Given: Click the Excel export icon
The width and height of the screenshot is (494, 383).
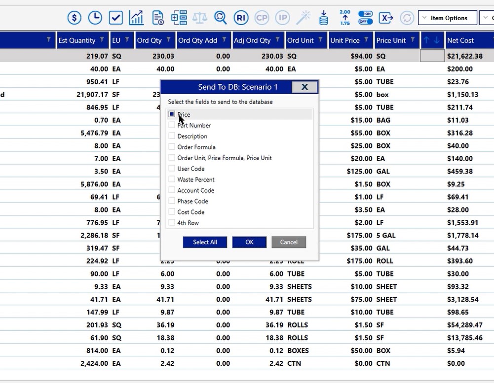Looking at the screenshot, I should coord(386,18).
